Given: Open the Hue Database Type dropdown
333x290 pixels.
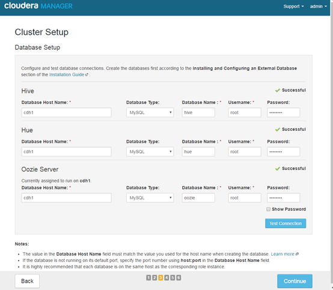Looking at the screenshot, I should tap(150, 152).
